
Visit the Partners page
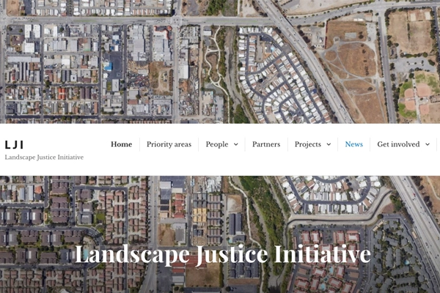click(266, 144)
